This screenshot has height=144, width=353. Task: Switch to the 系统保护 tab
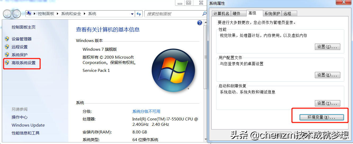(272, 13)
